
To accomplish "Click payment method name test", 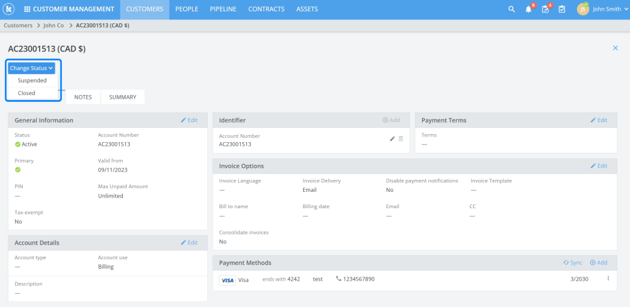I will click(318, 279).
